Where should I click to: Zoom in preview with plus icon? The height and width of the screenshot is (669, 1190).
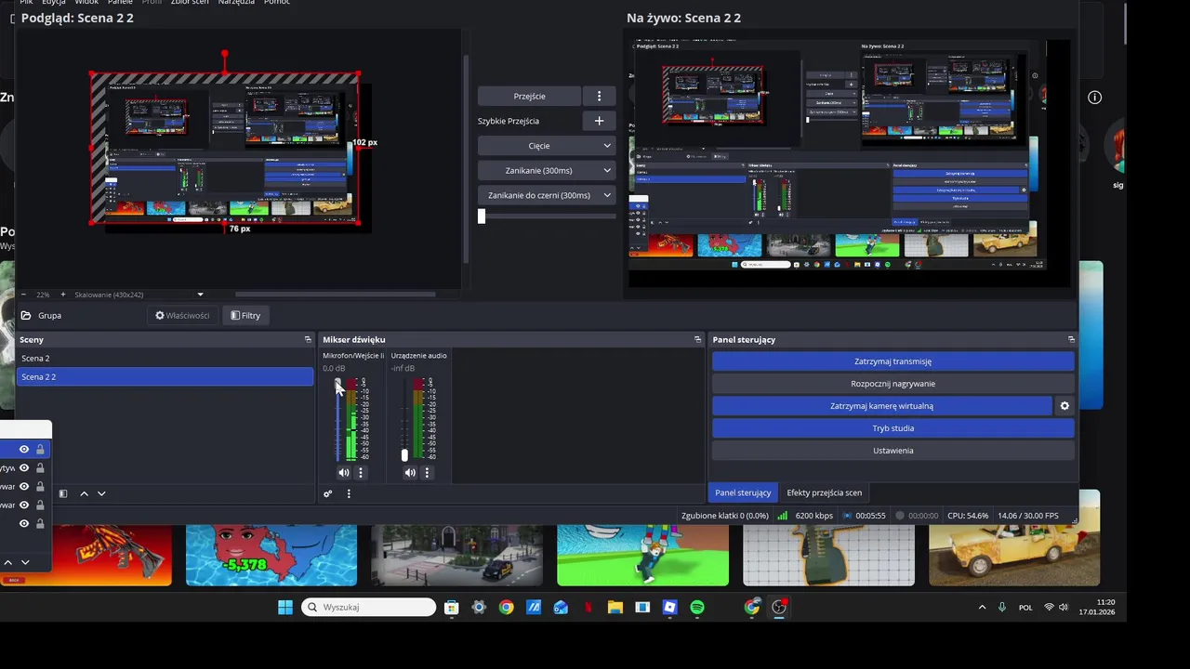click(x=63, y=295)
